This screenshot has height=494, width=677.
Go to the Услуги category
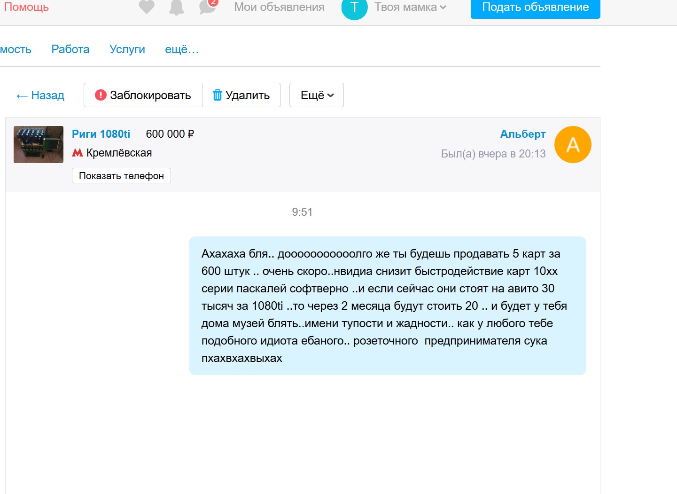click(127, 49)
